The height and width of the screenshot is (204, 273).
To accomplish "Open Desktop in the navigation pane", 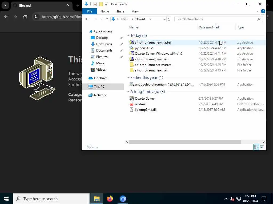I will (x=102, y=38).
